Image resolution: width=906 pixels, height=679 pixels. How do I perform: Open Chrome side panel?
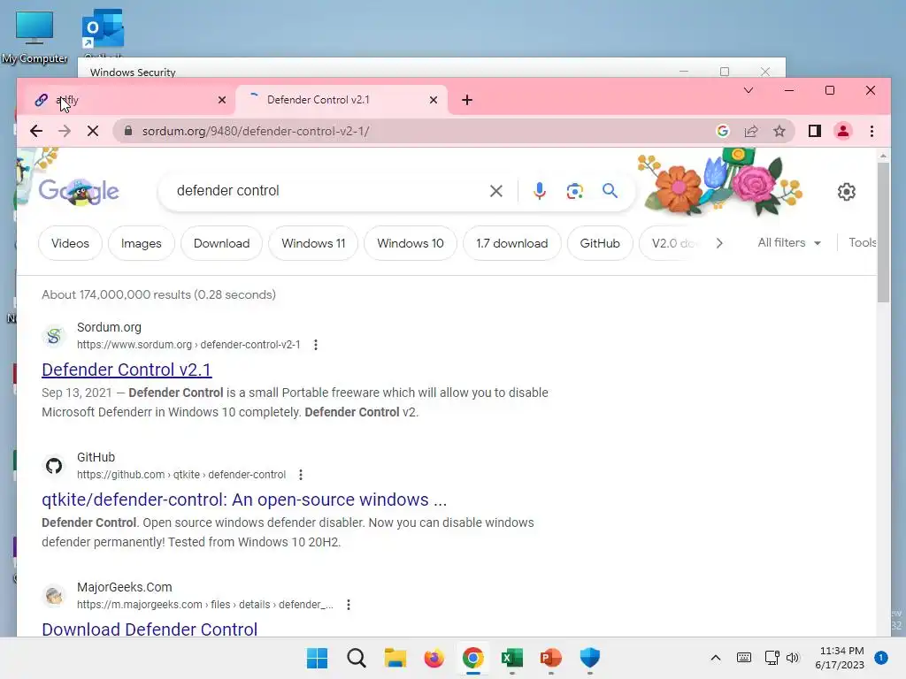tap(815, 131)
